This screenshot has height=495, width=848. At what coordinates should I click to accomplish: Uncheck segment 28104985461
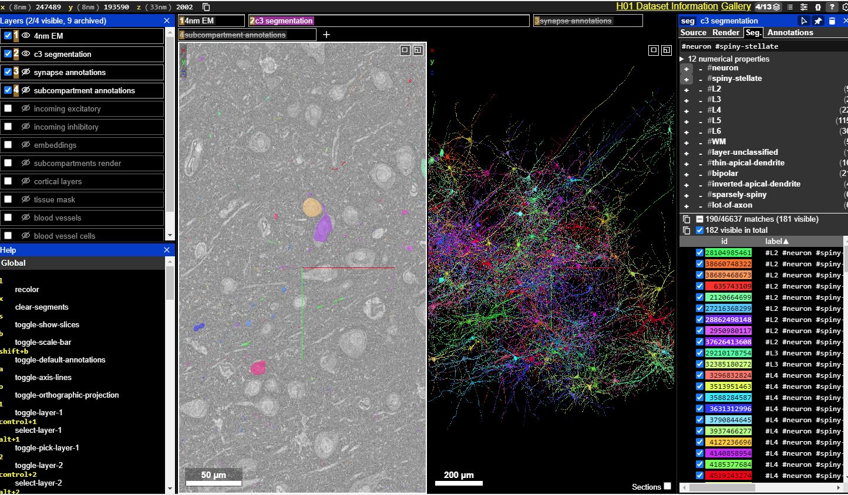699,253
